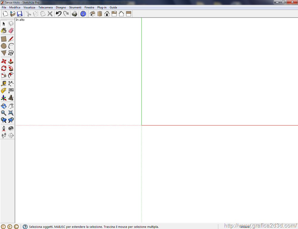This screenshot has height=229, width=298.
Task: Select the Rectangle drawing tool
Action: 4,39
